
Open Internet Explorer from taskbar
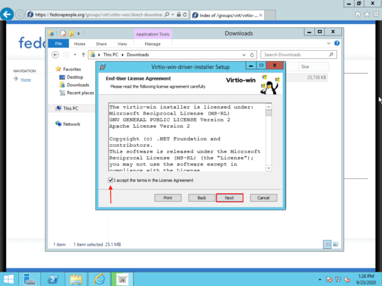(98, 279)
